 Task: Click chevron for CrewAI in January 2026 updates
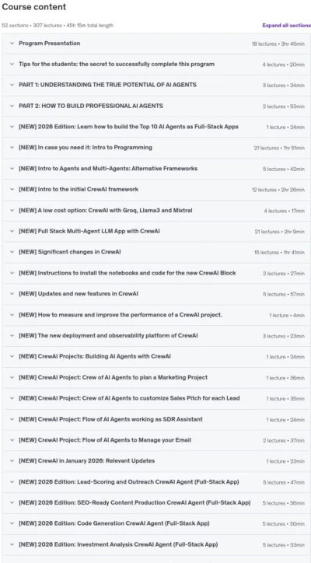[12, 461]
